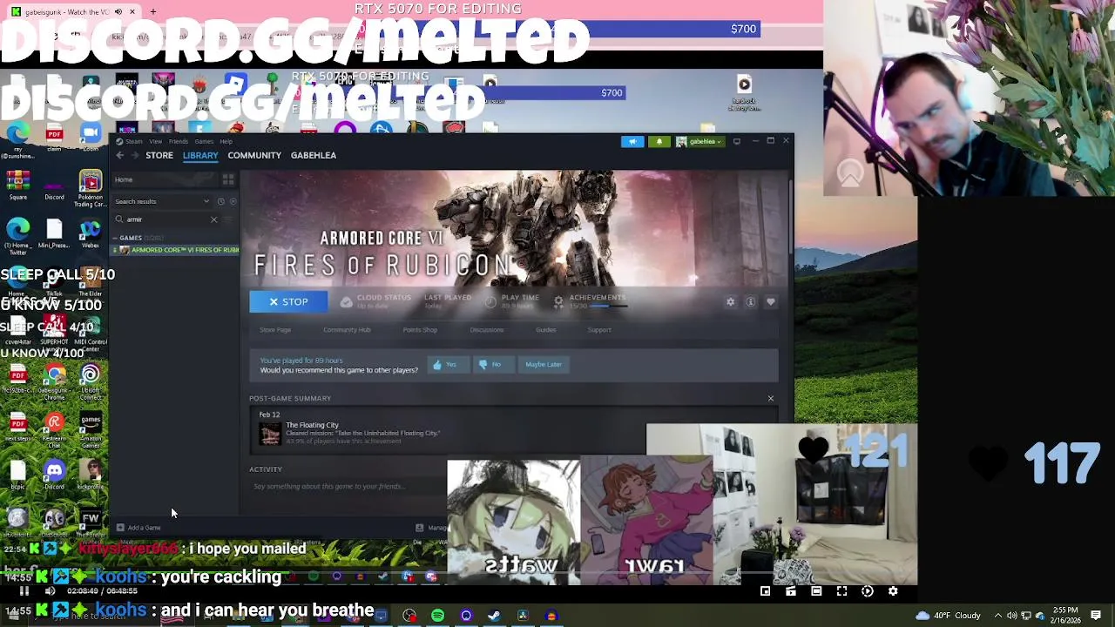Favorite the game with the heart icon
Image resolution: width=1115 pixels, height=627 pixels.
771,302
